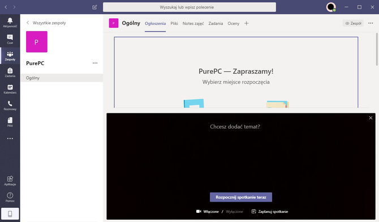Click the PurePC team name
Screen dimensions: 379x222
click(x=35, y=63)
